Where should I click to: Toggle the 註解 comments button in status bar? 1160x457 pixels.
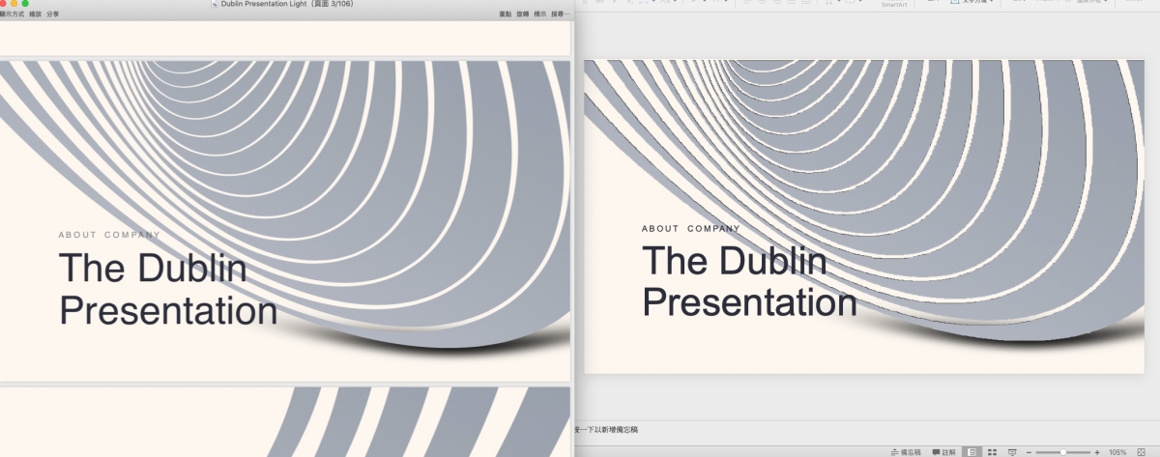[943, 452]
